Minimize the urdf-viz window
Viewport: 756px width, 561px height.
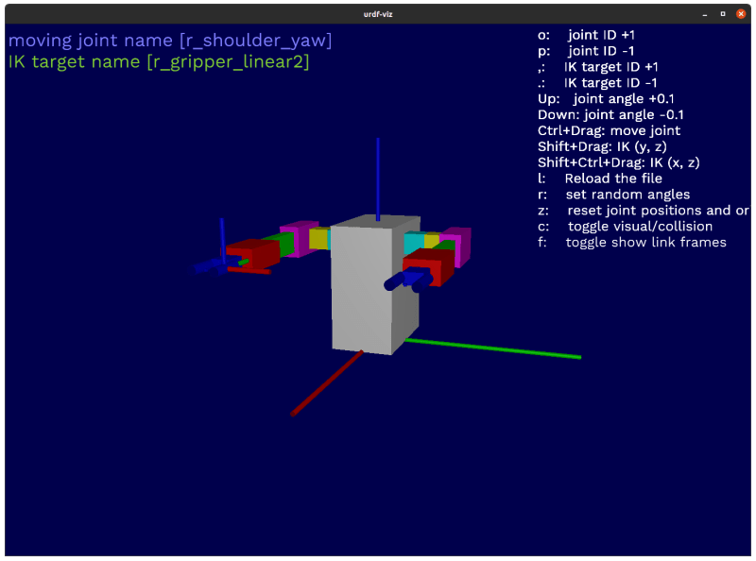tap(705, 14)
